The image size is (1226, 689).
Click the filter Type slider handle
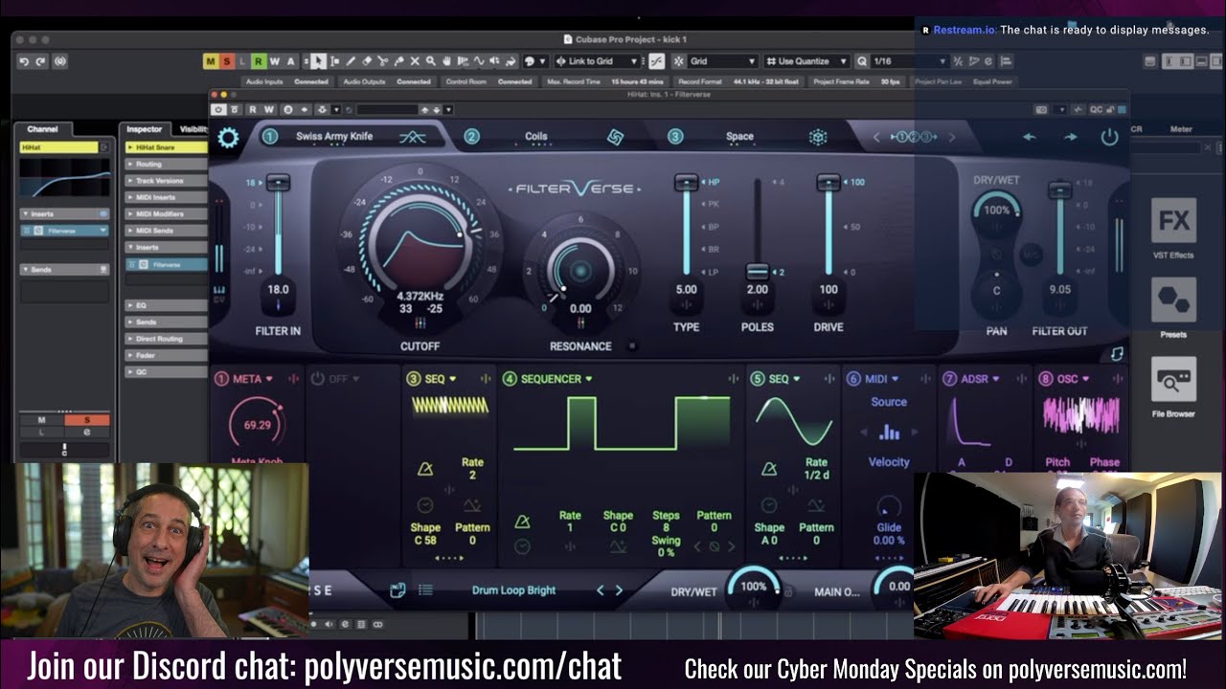point(686,182)
